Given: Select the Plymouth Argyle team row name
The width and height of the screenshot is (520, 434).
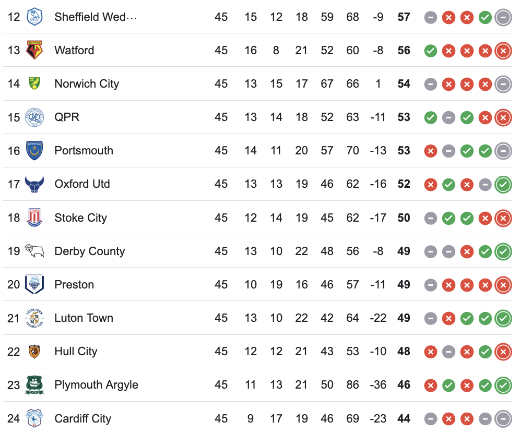Looking at the screenshot, I should click(x=96, y=384).
